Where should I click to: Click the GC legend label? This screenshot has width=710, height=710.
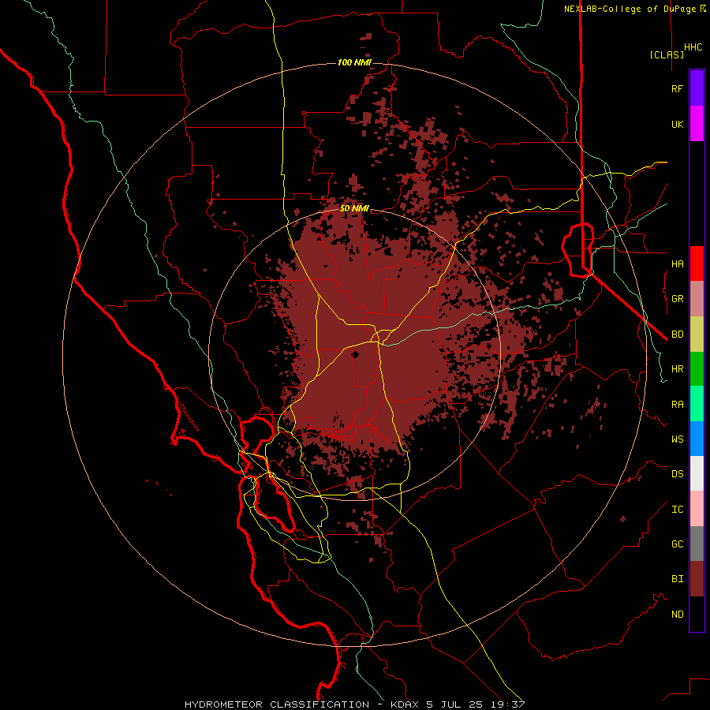click(677, 544)
